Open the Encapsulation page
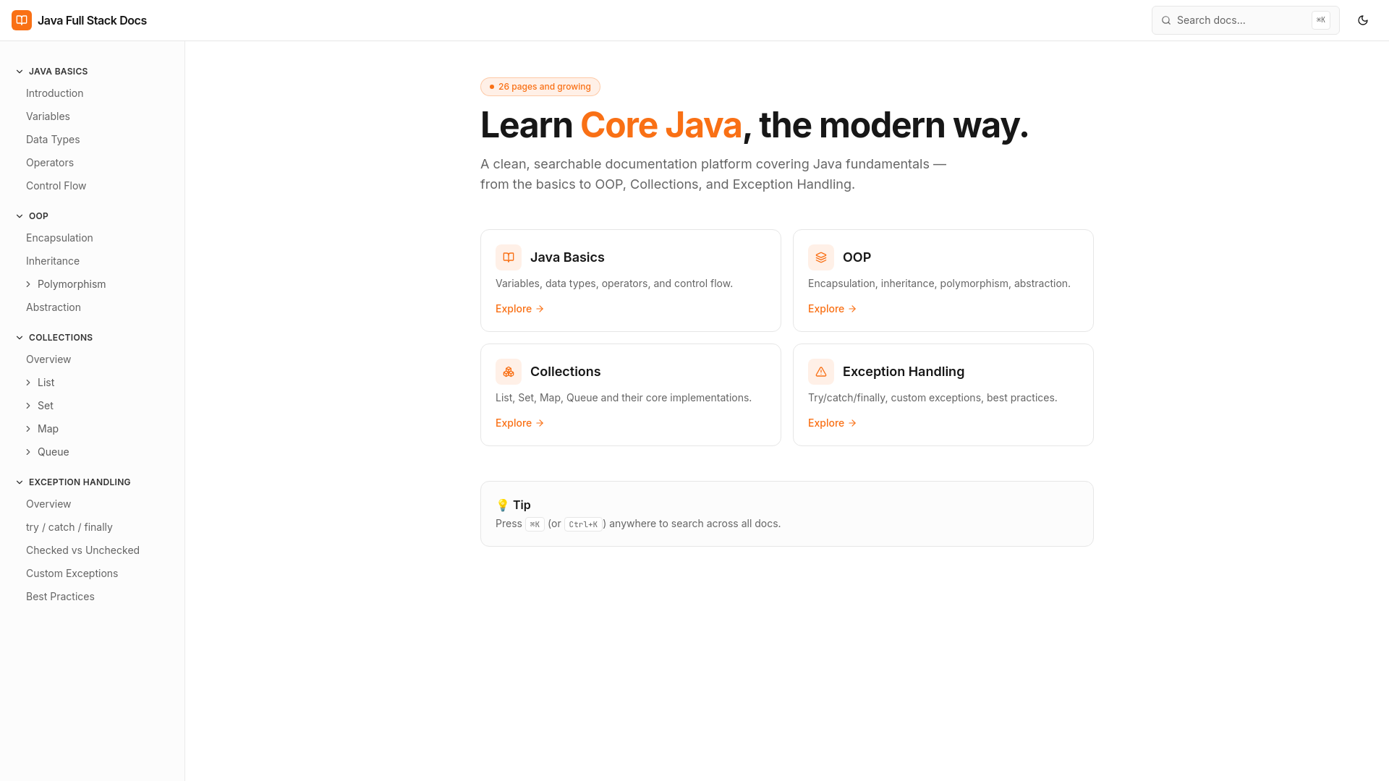Image resolution: width=1389 pixels, height=781 pixels. click(59, 238)
